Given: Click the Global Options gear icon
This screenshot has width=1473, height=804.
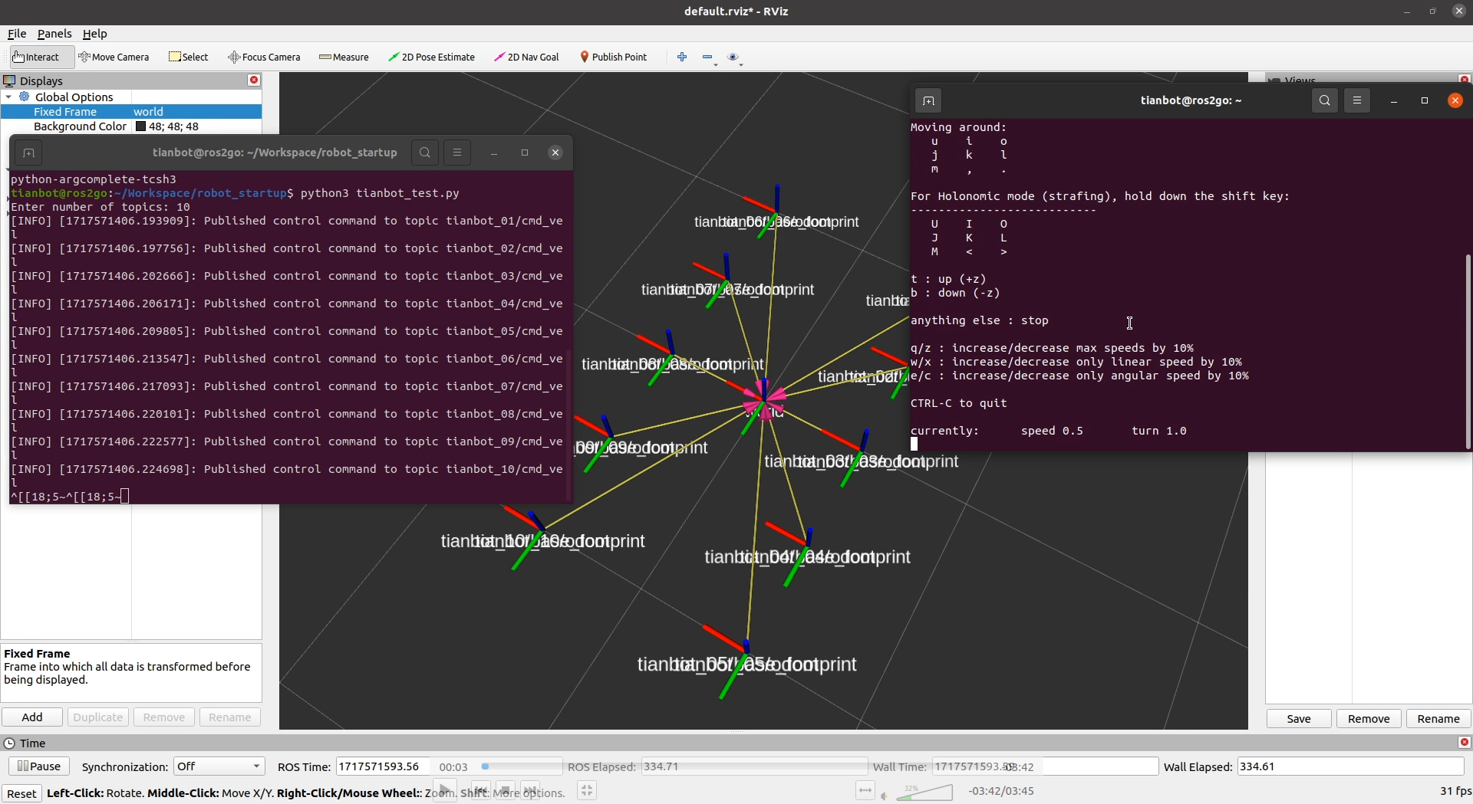Looking at the screenshot, I should pyautogui.click(x=25, y=97).
